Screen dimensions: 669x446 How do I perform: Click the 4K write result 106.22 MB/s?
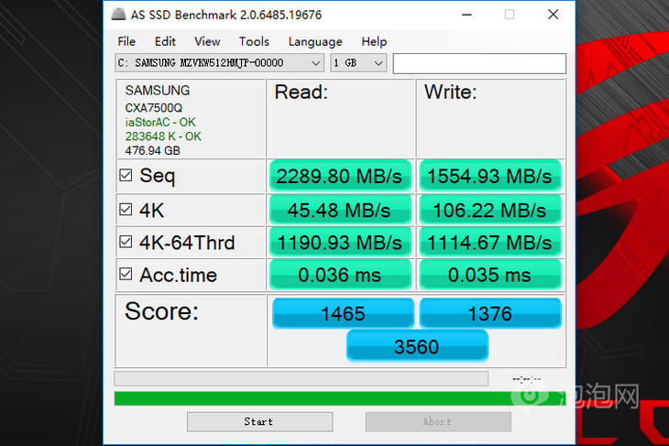490,210
